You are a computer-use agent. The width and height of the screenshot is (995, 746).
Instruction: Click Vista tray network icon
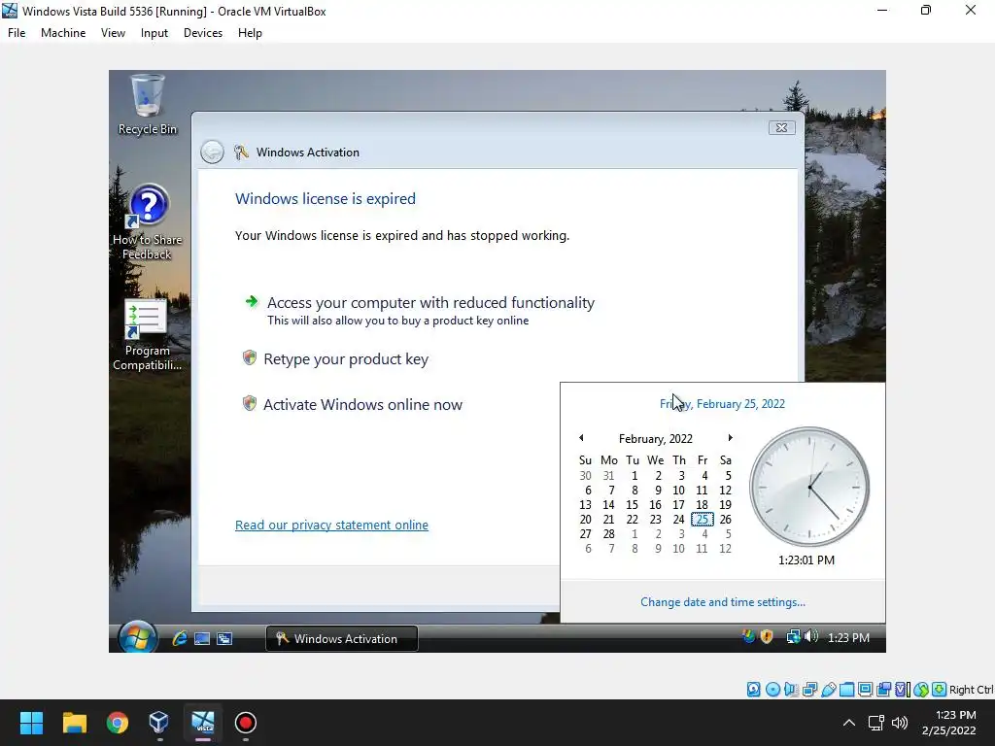793,636
